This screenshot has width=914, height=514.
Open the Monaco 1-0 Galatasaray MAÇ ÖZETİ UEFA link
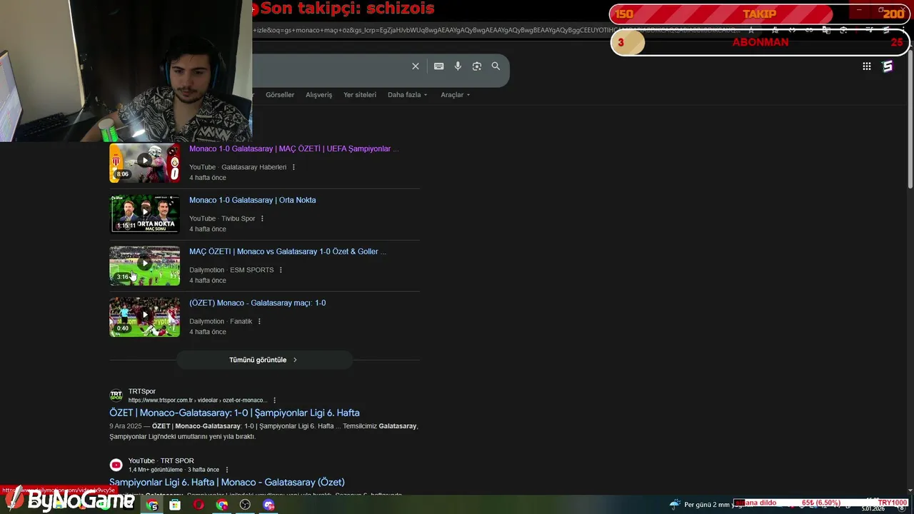pyautogui.click(x=293, y=149)
